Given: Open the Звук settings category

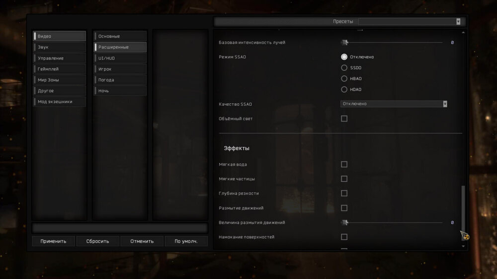Looking at the screenshot, I should 60,47.
